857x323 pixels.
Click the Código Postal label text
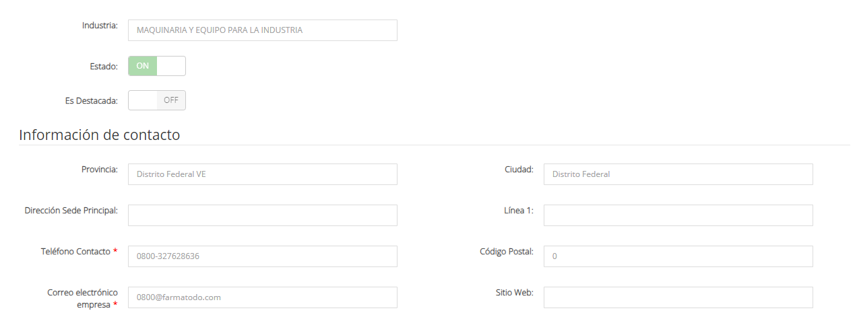coord(506,252)
